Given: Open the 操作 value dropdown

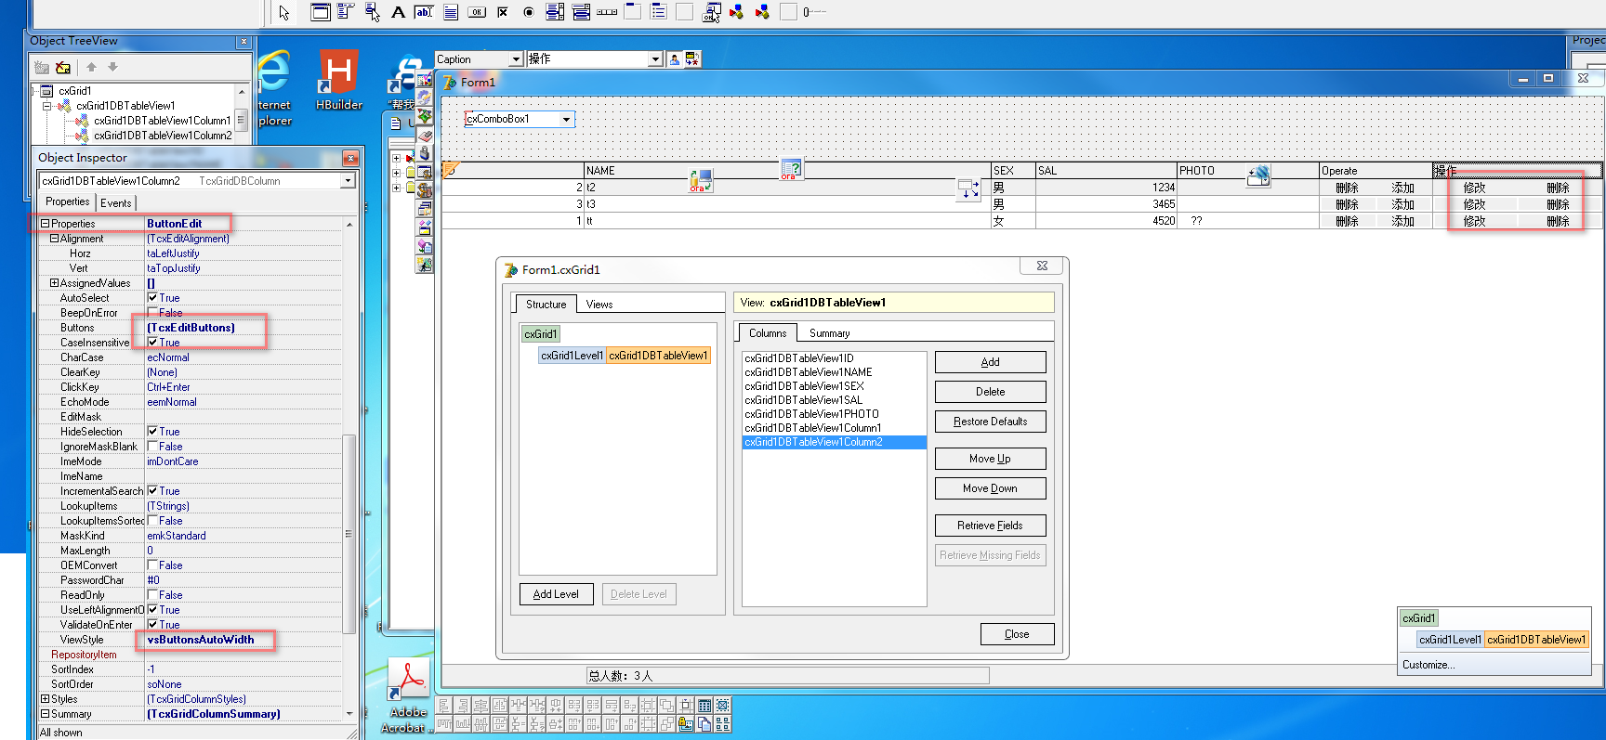Looking at the screenshot, I should click(x=655, y=58).
